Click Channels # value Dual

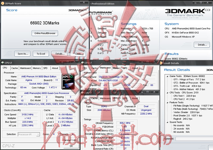(146, 106)
